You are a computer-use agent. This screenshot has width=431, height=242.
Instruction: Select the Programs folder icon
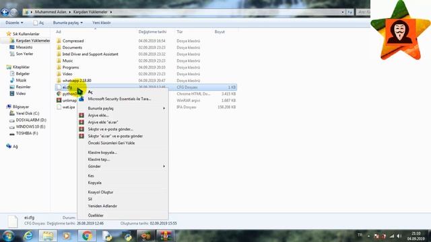coord(59,67)
